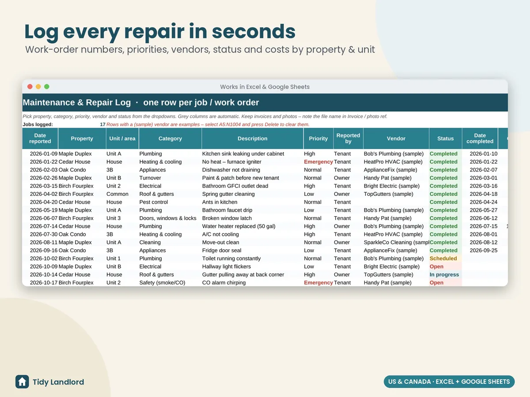
Task: Click the red close window dot
Action: [30, 87]
